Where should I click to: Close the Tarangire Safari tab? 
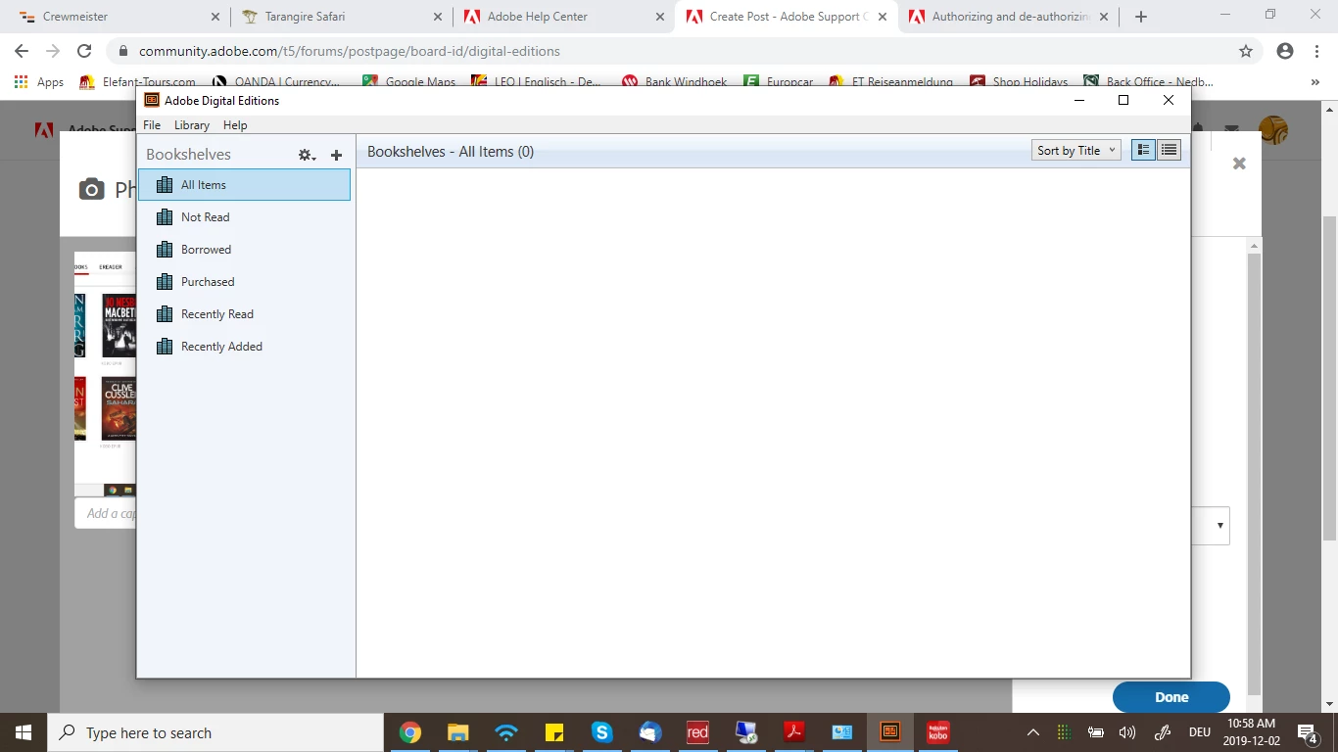[x=438, y=17]
